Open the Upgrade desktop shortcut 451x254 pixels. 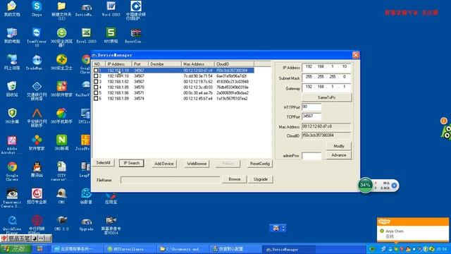[x=86, y=224]
